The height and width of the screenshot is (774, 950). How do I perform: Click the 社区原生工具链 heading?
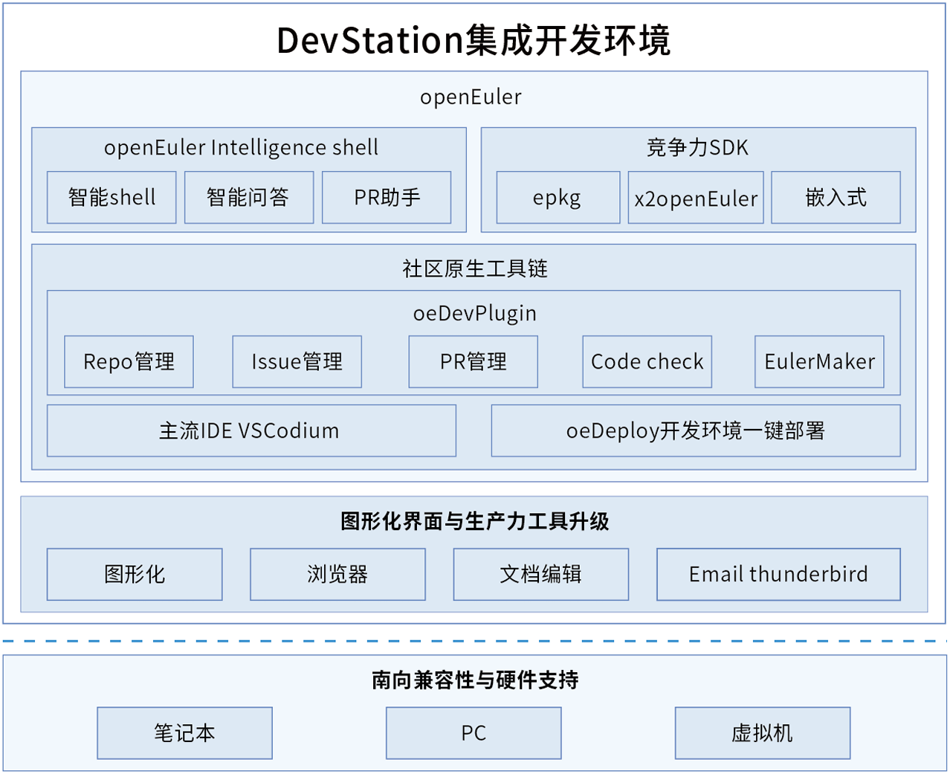[475, 268]
